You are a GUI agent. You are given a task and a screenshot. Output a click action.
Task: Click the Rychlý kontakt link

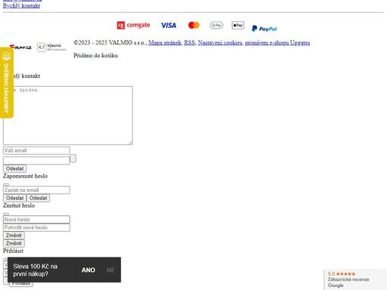21,5
